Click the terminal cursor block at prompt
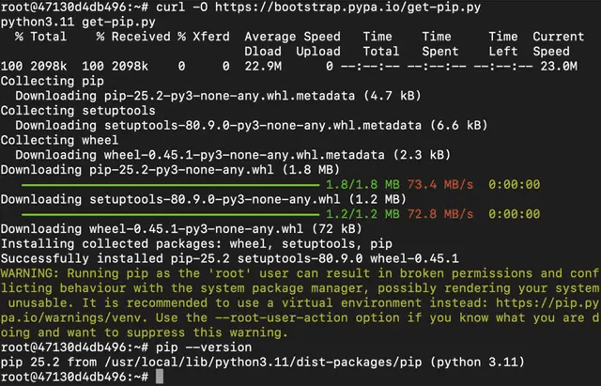 pos(160,377)
